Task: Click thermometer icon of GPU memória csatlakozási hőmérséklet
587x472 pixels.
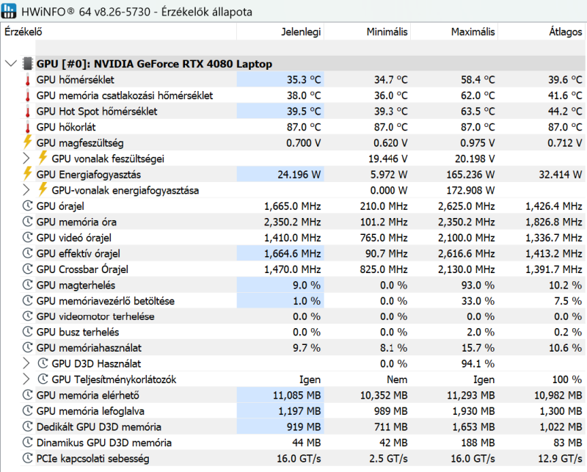Action: click(28, 95)
